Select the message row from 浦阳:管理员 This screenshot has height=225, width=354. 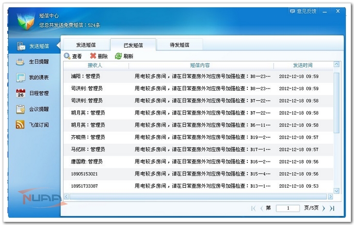[x=194, y=77]
